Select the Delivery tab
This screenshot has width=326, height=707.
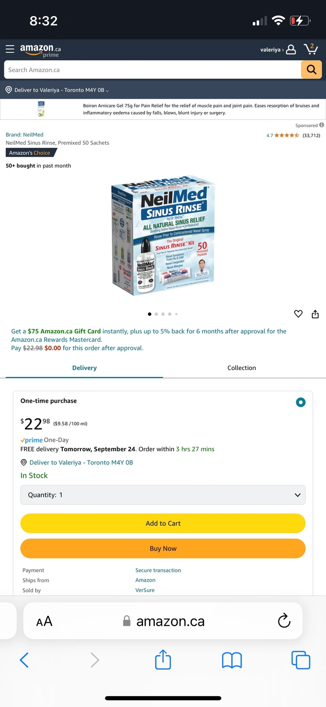pyautogui.click(x=84, y=368)
